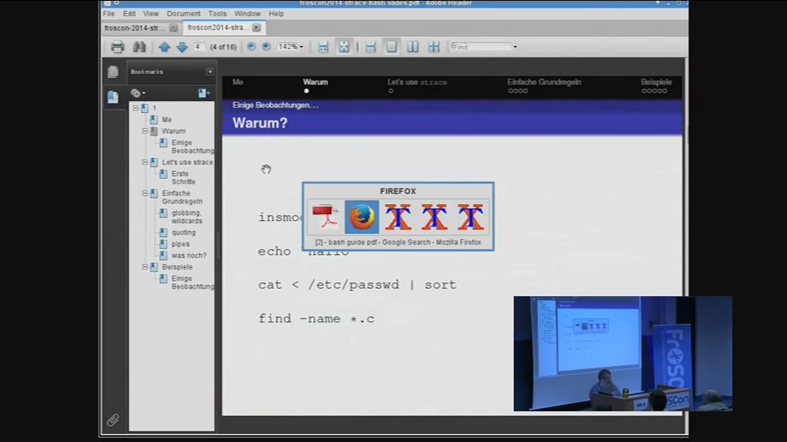The width and height of the screenshot is (787, 442).
Task: Click Beispiele link in slide header
Action: click(656, 82)
